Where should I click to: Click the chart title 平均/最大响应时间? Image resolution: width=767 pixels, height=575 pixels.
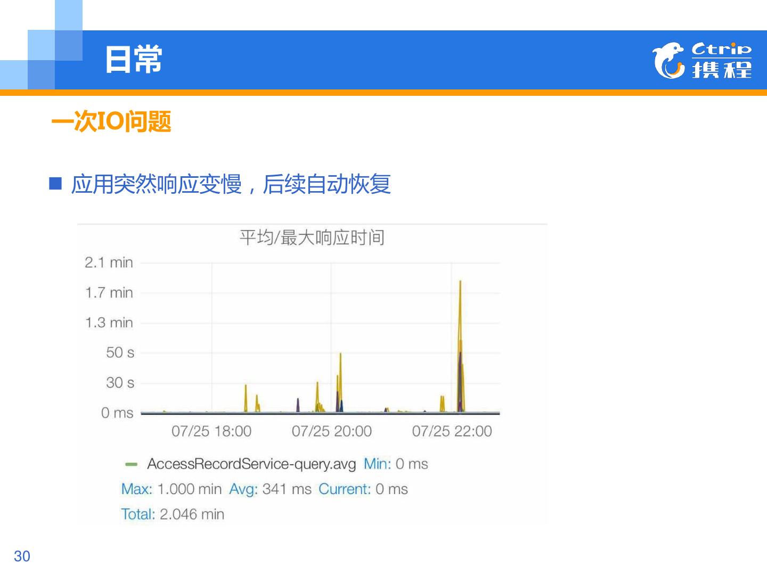click(x=312, y=237)
